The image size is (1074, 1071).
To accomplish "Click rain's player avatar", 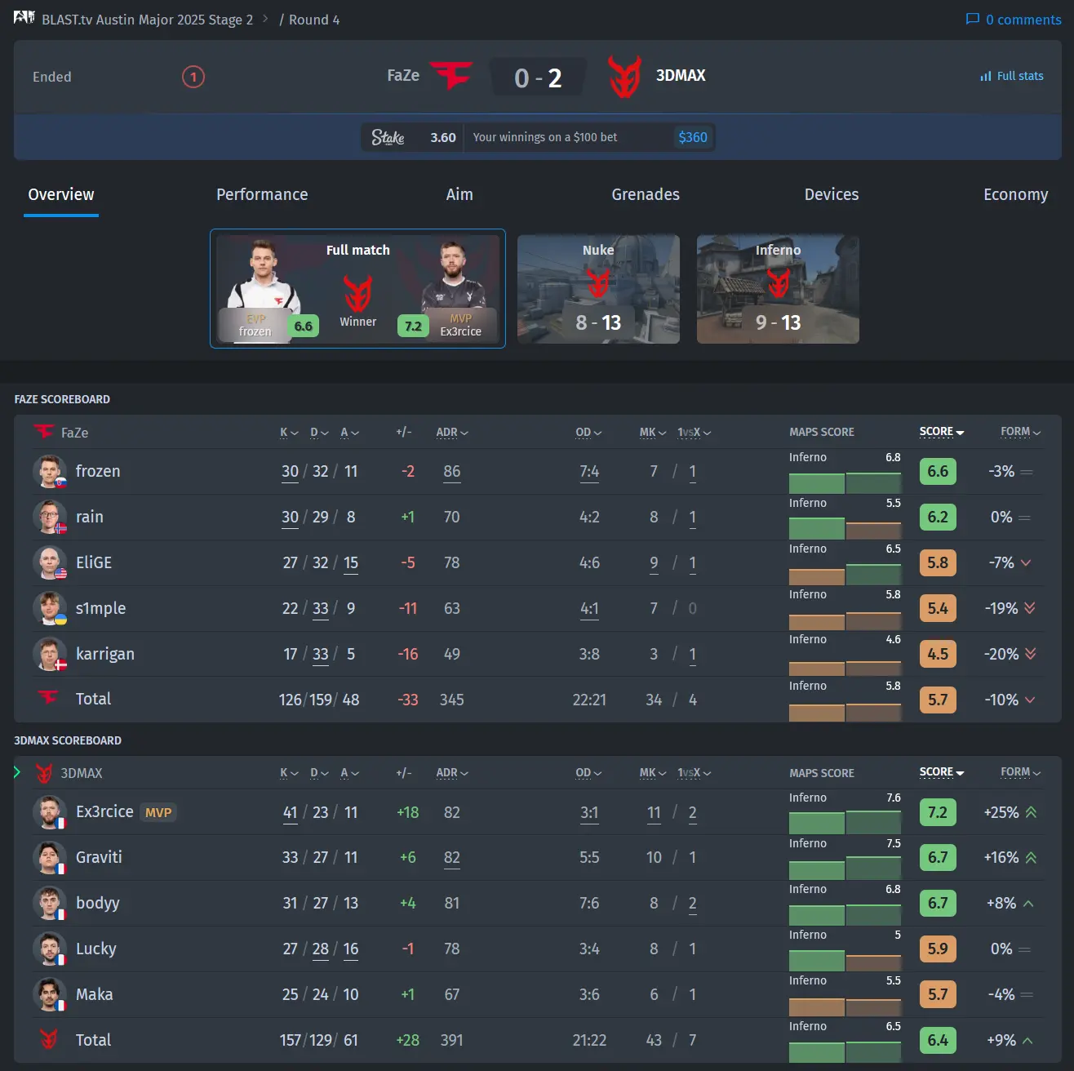I will [49, 517].
